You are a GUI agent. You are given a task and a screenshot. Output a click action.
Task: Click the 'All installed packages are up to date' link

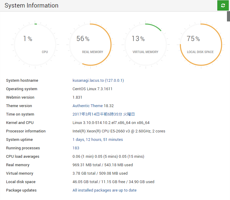point(104,190)
